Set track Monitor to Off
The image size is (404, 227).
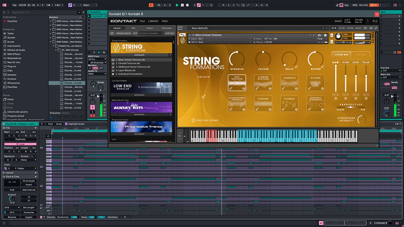(101, 68)
